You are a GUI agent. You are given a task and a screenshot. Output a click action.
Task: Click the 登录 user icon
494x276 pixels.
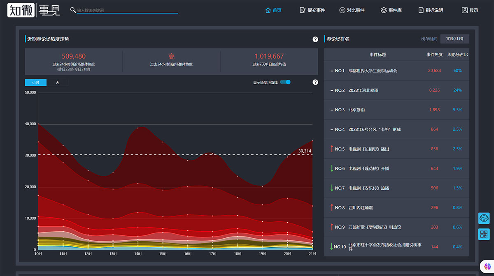[465, 10]
